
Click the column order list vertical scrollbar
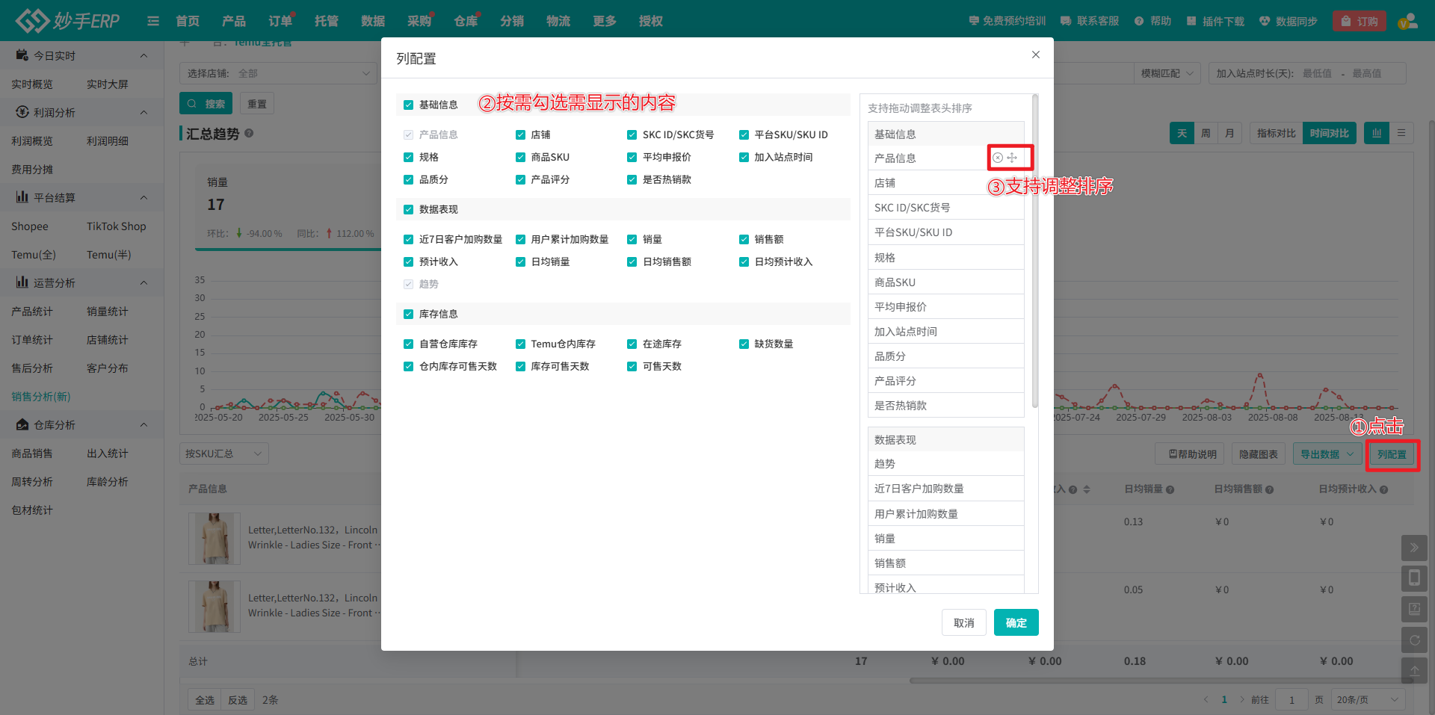coord(1034,254)
